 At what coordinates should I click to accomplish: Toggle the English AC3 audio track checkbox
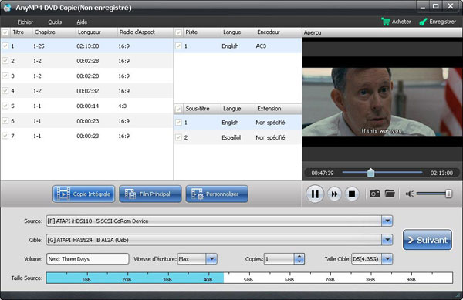click(178, 46)
